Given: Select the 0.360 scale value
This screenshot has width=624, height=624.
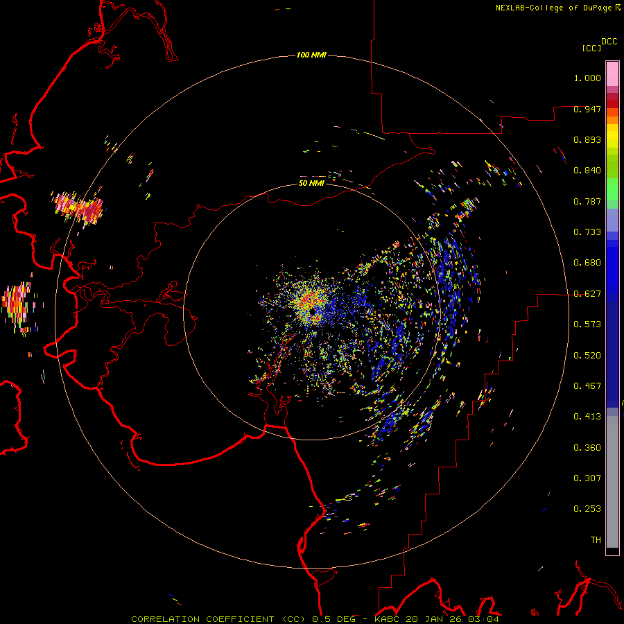Looking at the screenshot, I should point(587,448).
